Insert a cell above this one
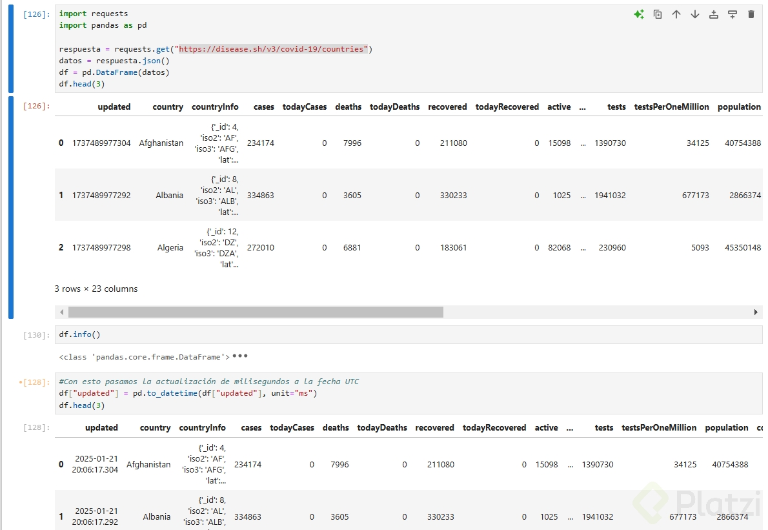Screen dimensions: 768x530 [714, 14]
